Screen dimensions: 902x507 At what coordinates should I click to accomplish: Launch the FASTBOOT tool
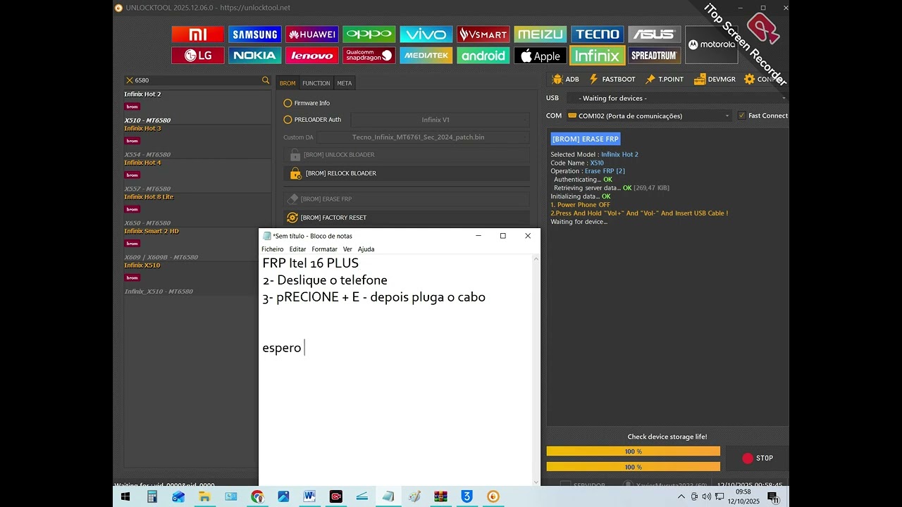612,80
